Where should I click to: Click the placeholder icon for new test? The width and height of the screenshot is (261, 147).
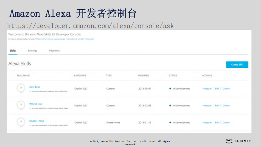[x=21, y=88]
